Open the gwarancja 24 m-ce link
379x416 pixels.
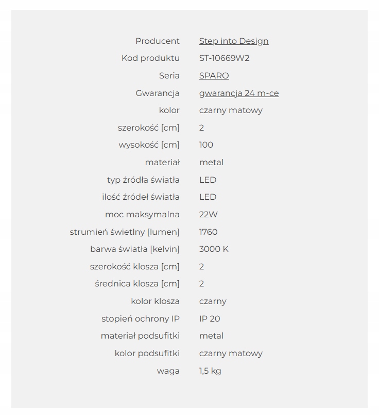(239, 93)
